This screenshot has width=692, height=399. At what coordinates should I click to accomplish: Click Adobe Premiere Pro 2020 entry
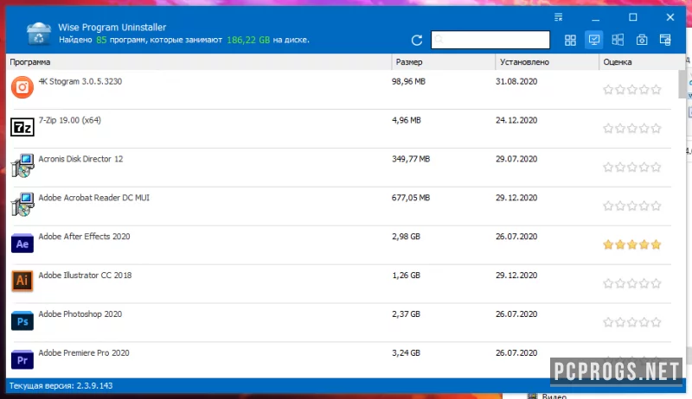(84, 352)
